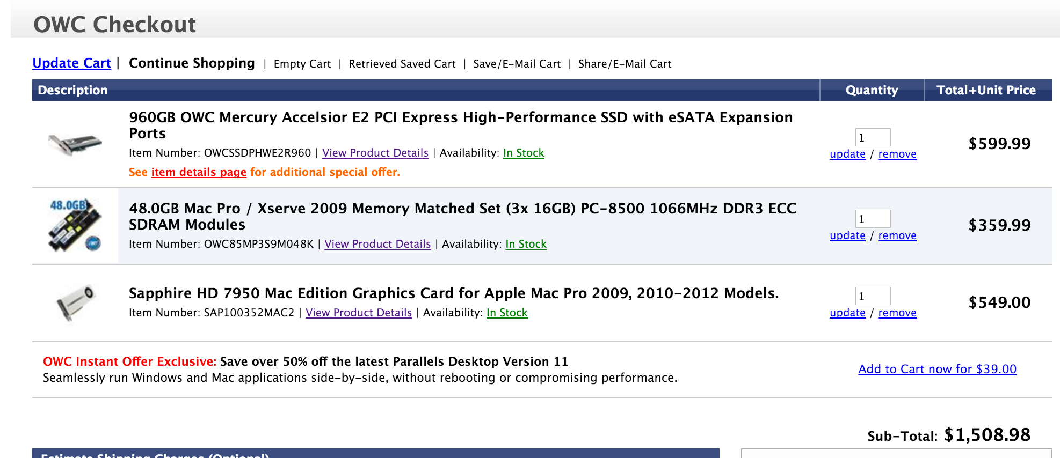
Task: Click the Update Cart link
Action: pyautogui.click(x=71, y=63)
